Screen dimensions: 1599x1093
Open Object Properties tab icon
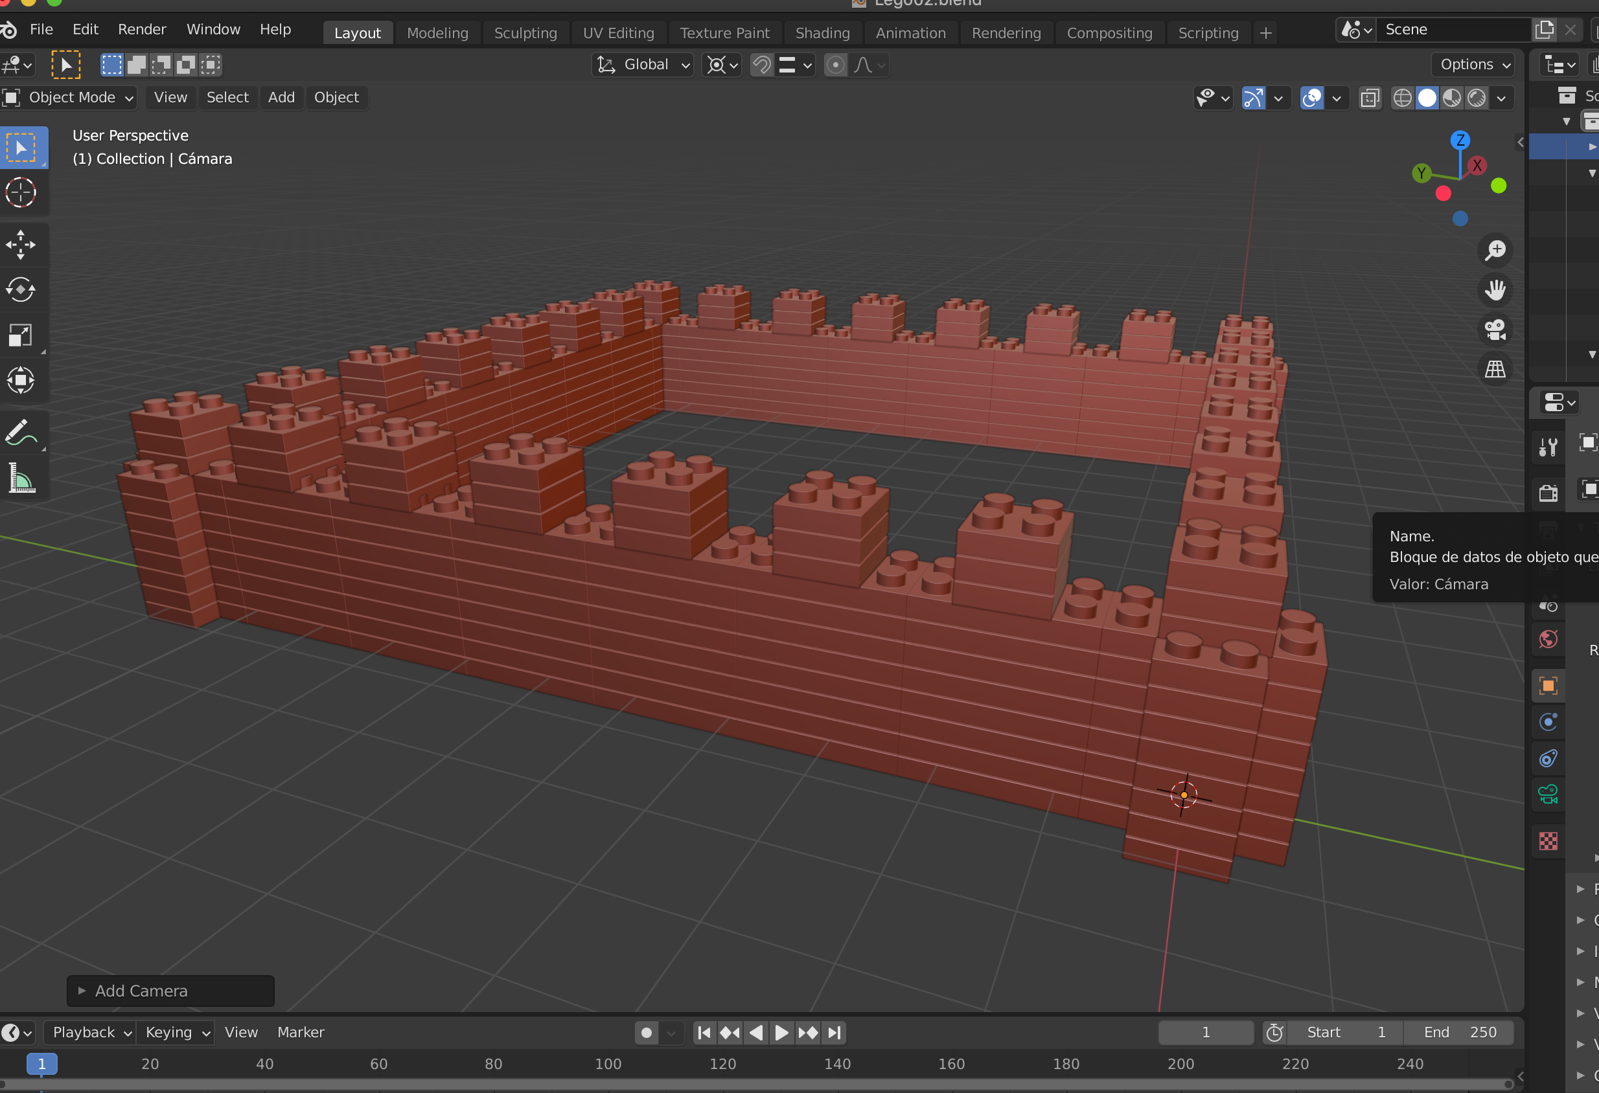point(1548,685)
